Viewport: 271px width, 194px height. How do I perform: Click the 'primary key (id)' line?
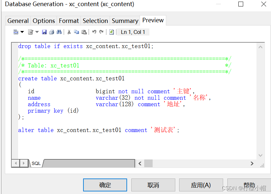click(x=53, y=111)
